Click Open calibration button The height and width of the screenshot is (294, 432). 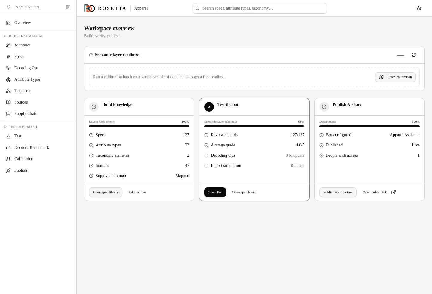(x=395, y=77)
